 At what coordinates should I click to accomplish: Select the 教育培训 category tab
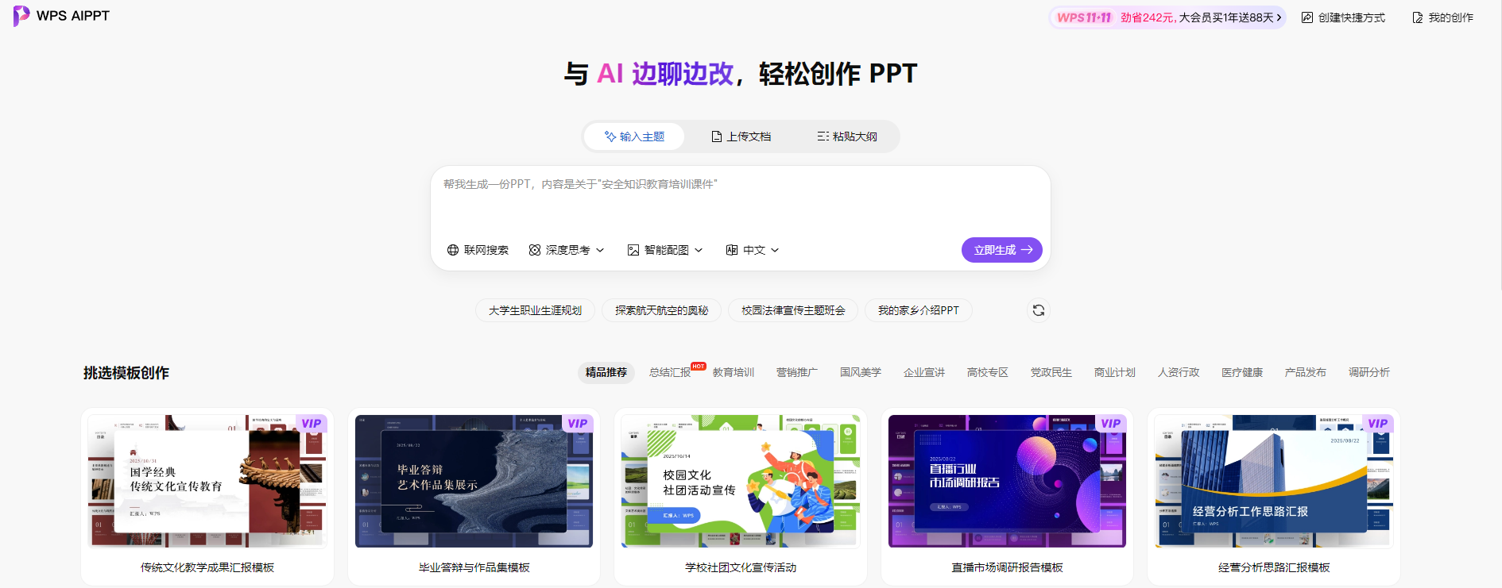[x=734, y=372]
